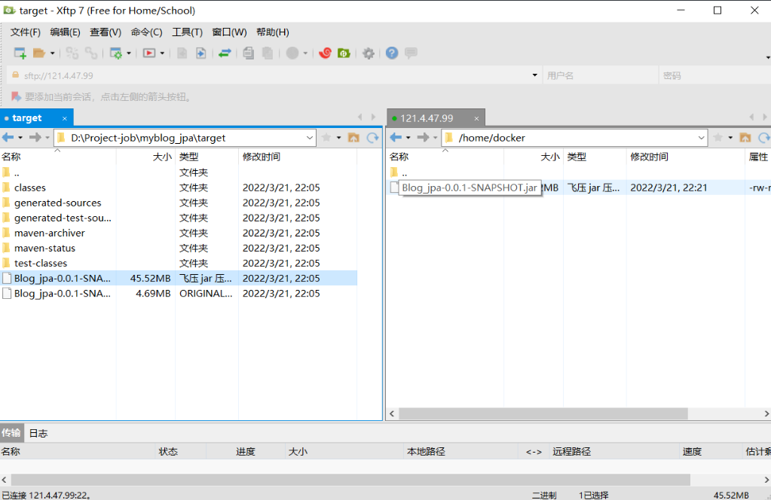The height and width of the screenshot is (500, 771).
Task: Expand the Open Session dropdown arrow
Action: pyautogui.click(x=52, y=53)
